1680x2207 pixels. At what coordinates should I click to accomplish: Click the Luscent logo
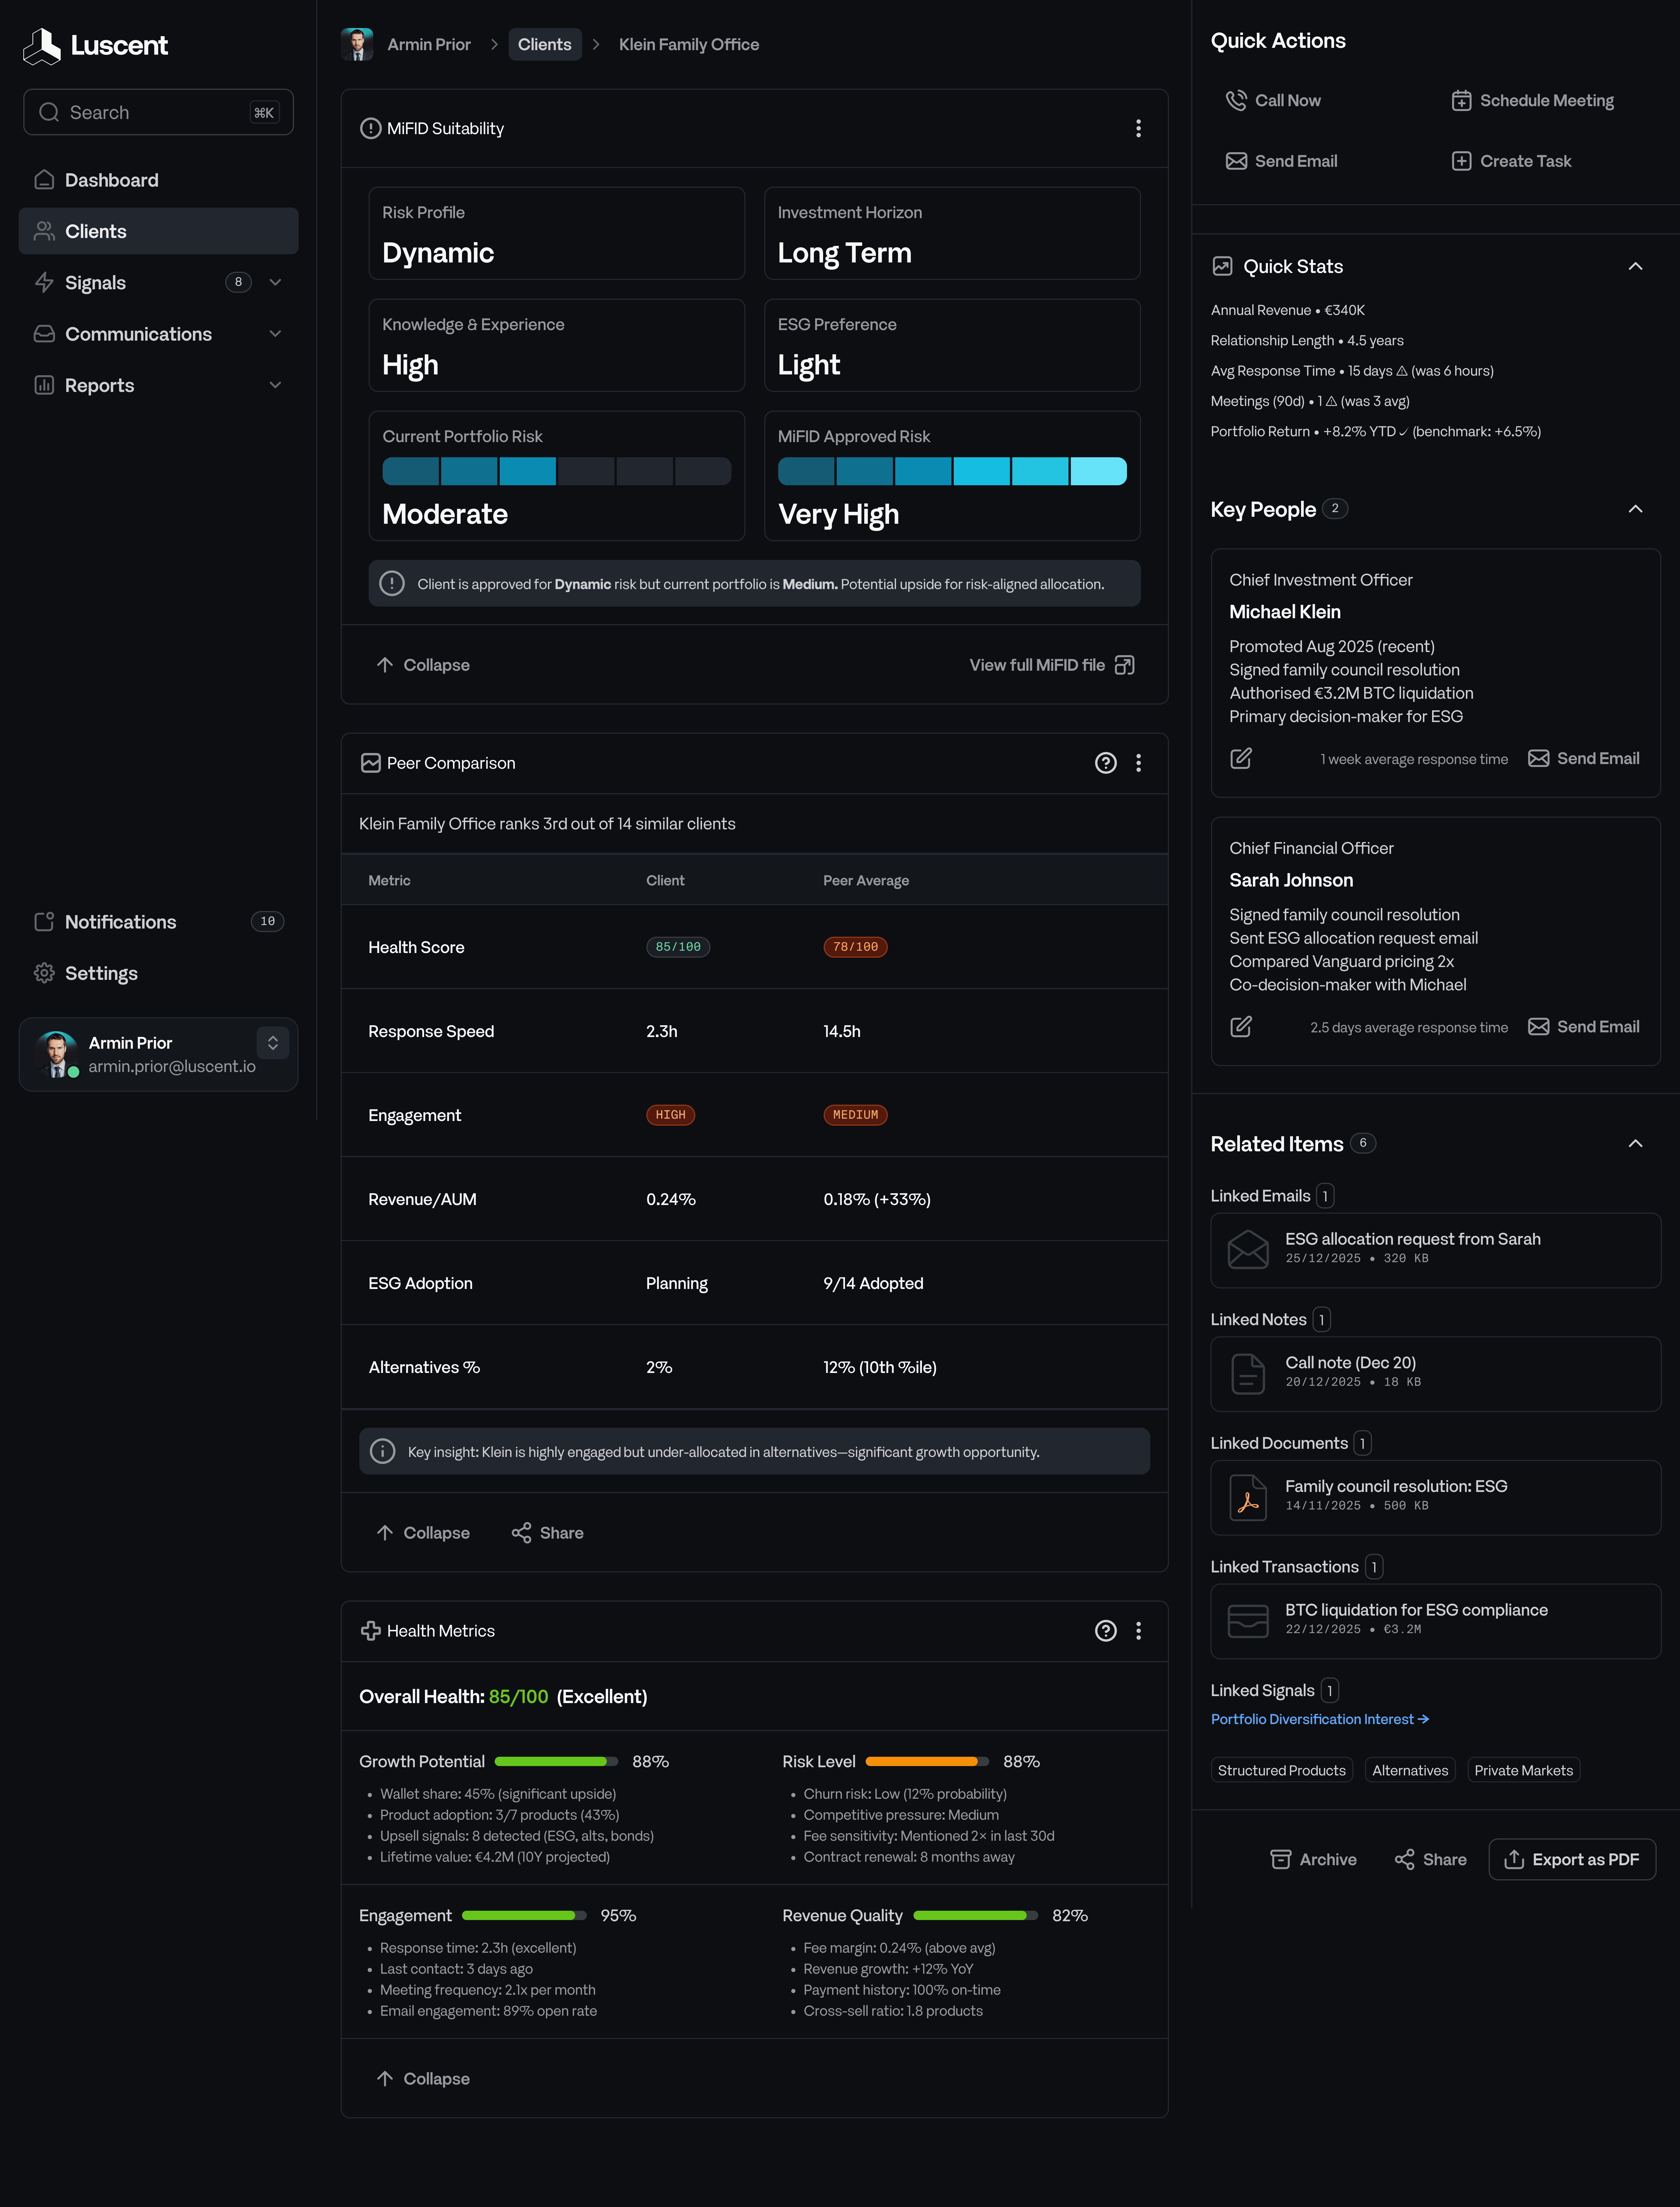click(95, 45)
